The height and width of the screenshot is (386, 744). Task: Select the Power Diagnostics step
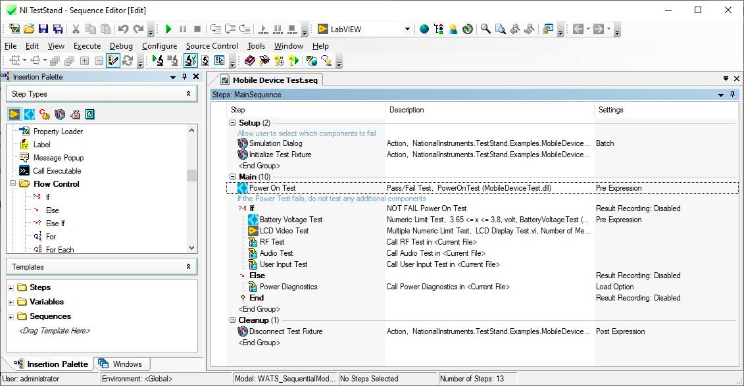pos(288,287)
